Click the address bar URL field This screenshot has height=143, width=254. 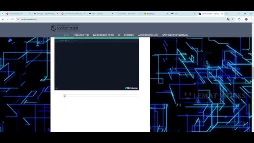(121, 19)
